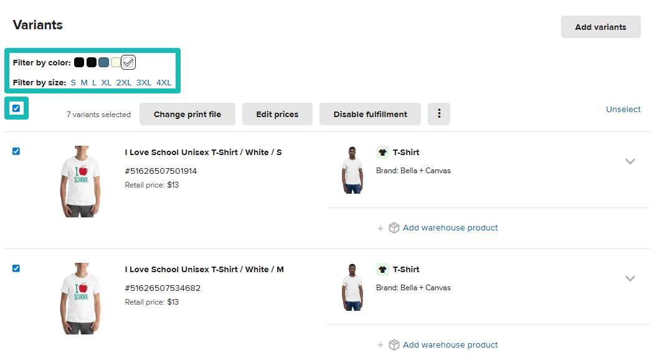Click Disable fulfillment

(370, 114)
